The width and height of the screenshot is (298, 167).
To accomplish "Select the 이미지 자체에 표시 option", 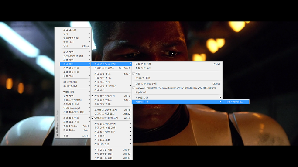I will (x=112, y=114).
